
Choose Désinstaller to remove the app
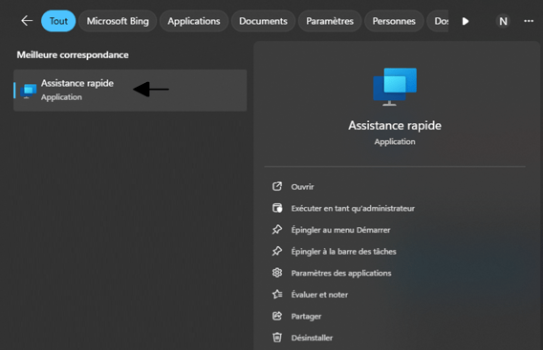[x=312, y=338]
